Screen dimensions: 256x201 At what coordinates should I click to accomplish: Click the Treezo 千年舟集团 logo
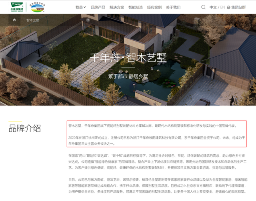pos(17,7)
